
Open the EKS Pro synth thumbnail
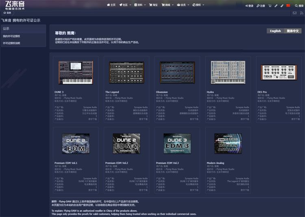(x=279, y=72)
